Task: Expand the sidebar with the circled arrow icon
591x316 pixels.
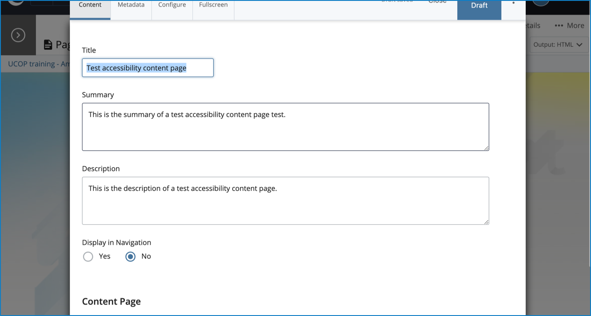Action: [18, 35]
